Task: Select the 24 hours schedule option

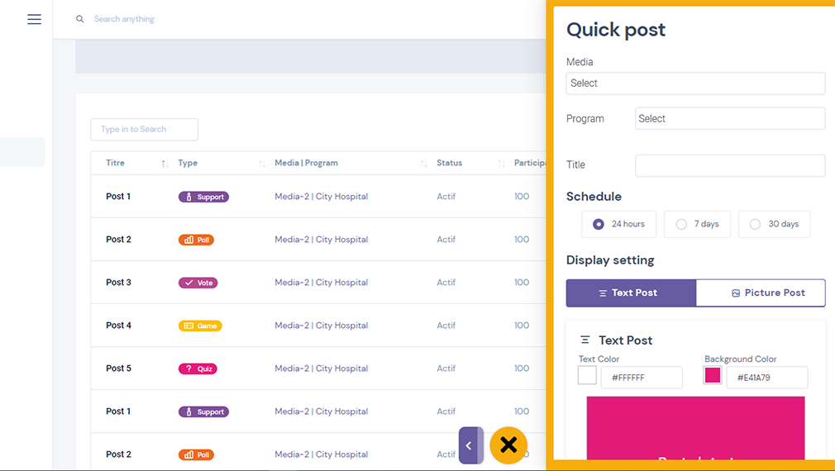Action: [618, 224]
